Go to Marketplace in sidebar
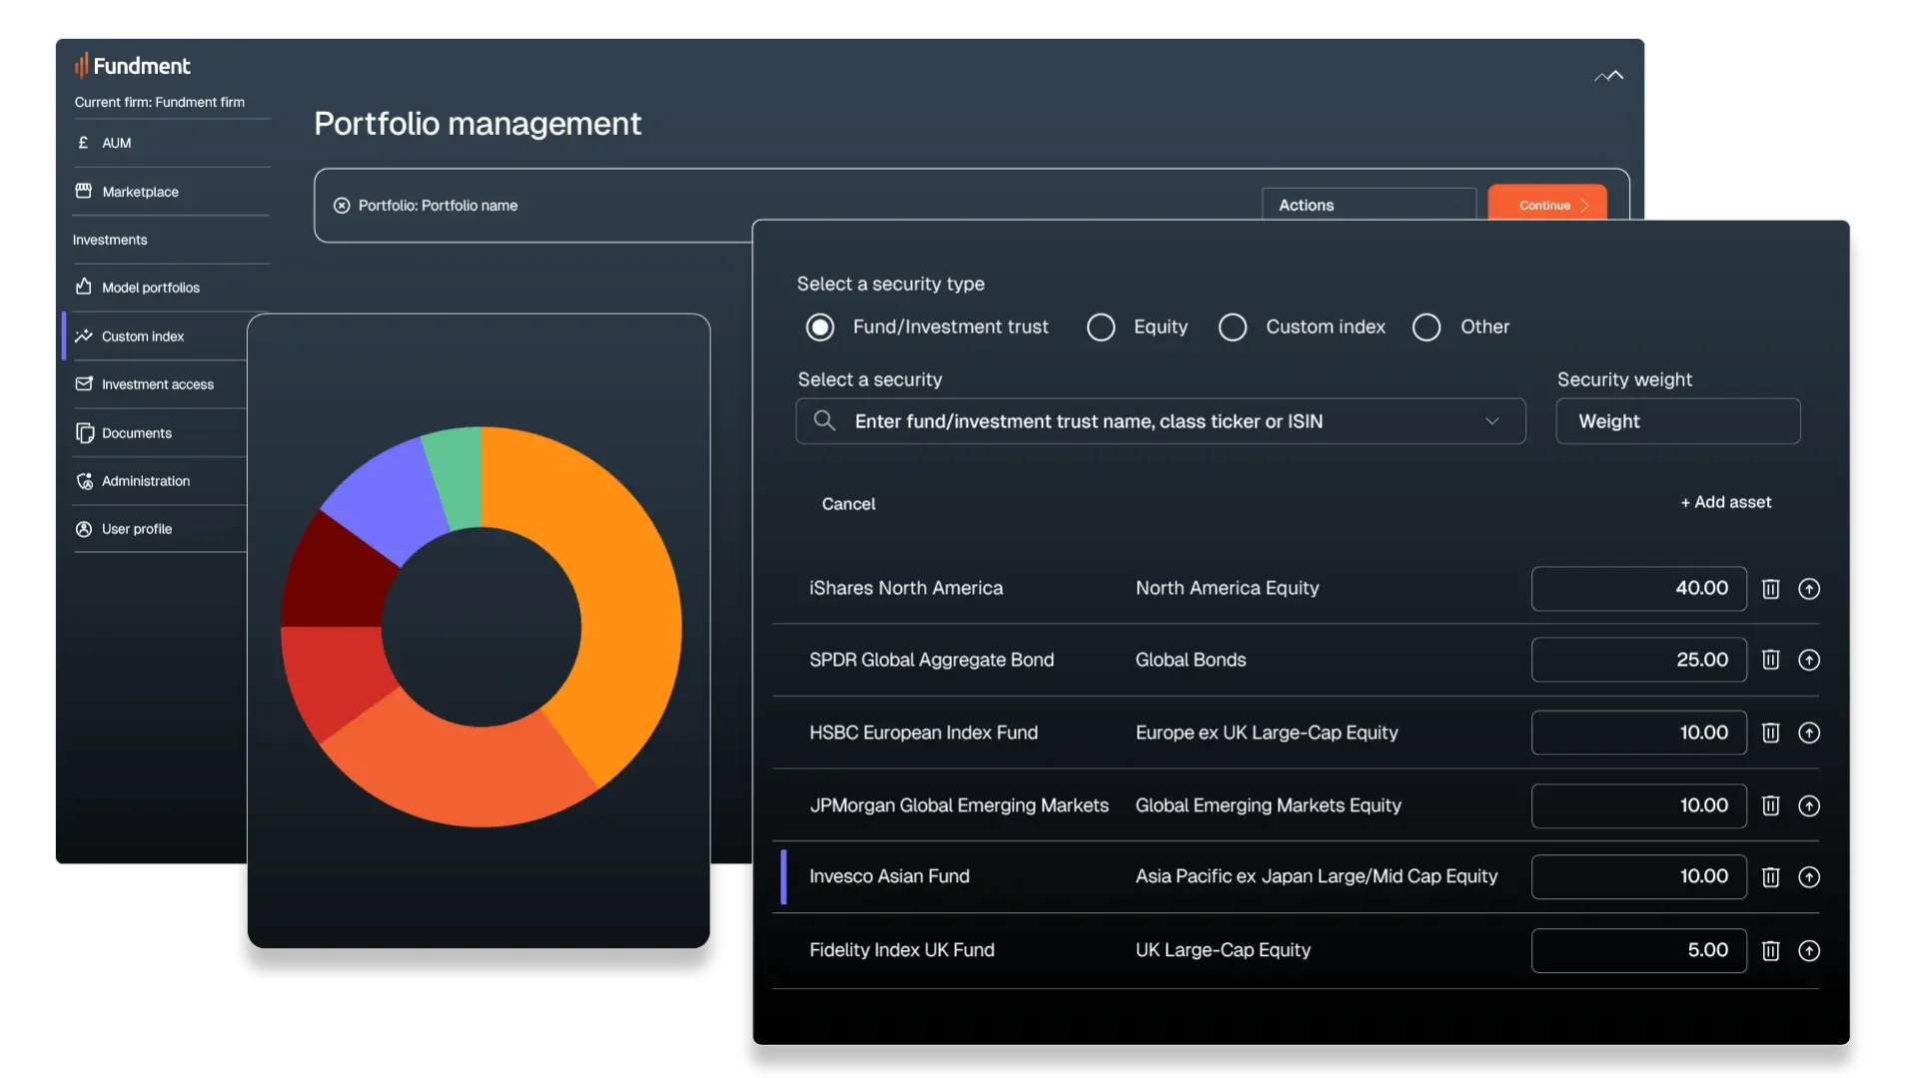The image size is (1918, 1078). coord(140,192)
